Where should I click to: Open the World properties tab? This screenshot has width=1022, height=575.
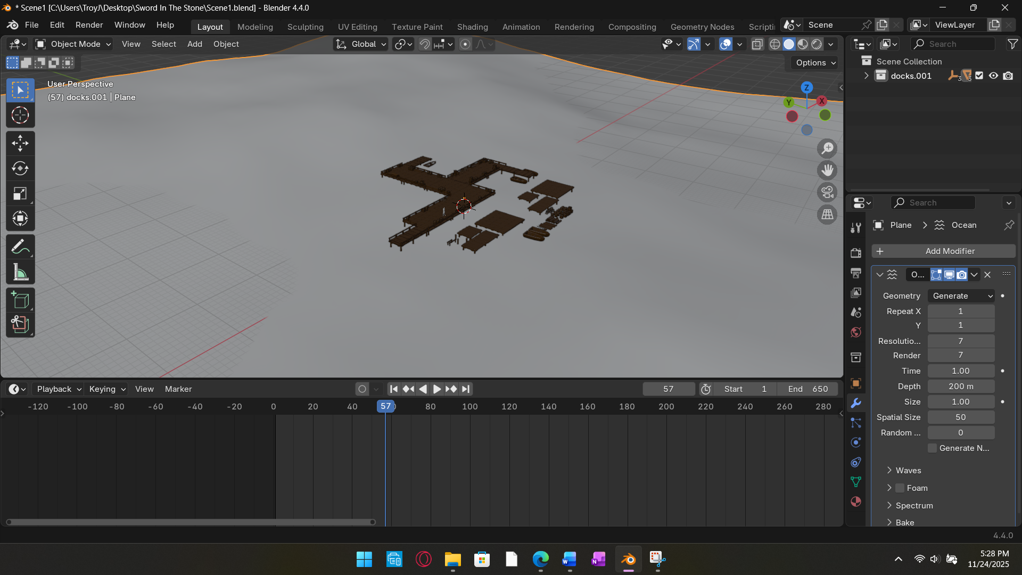tap(856, 332)
